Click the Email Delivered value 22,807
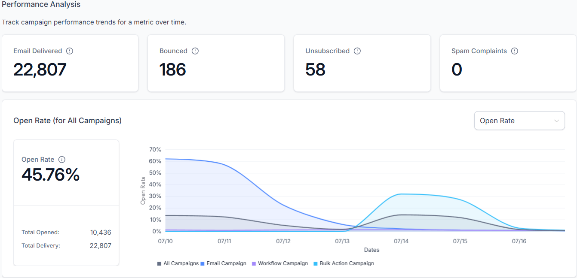The height and width of the screenshot is (278, 577). pos(40,69)
